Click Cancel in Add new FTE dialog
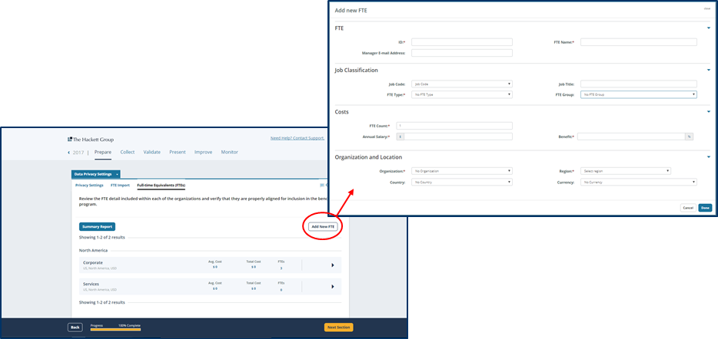The width and height of the screenshot is (718, 339). [x=688, y=208]
